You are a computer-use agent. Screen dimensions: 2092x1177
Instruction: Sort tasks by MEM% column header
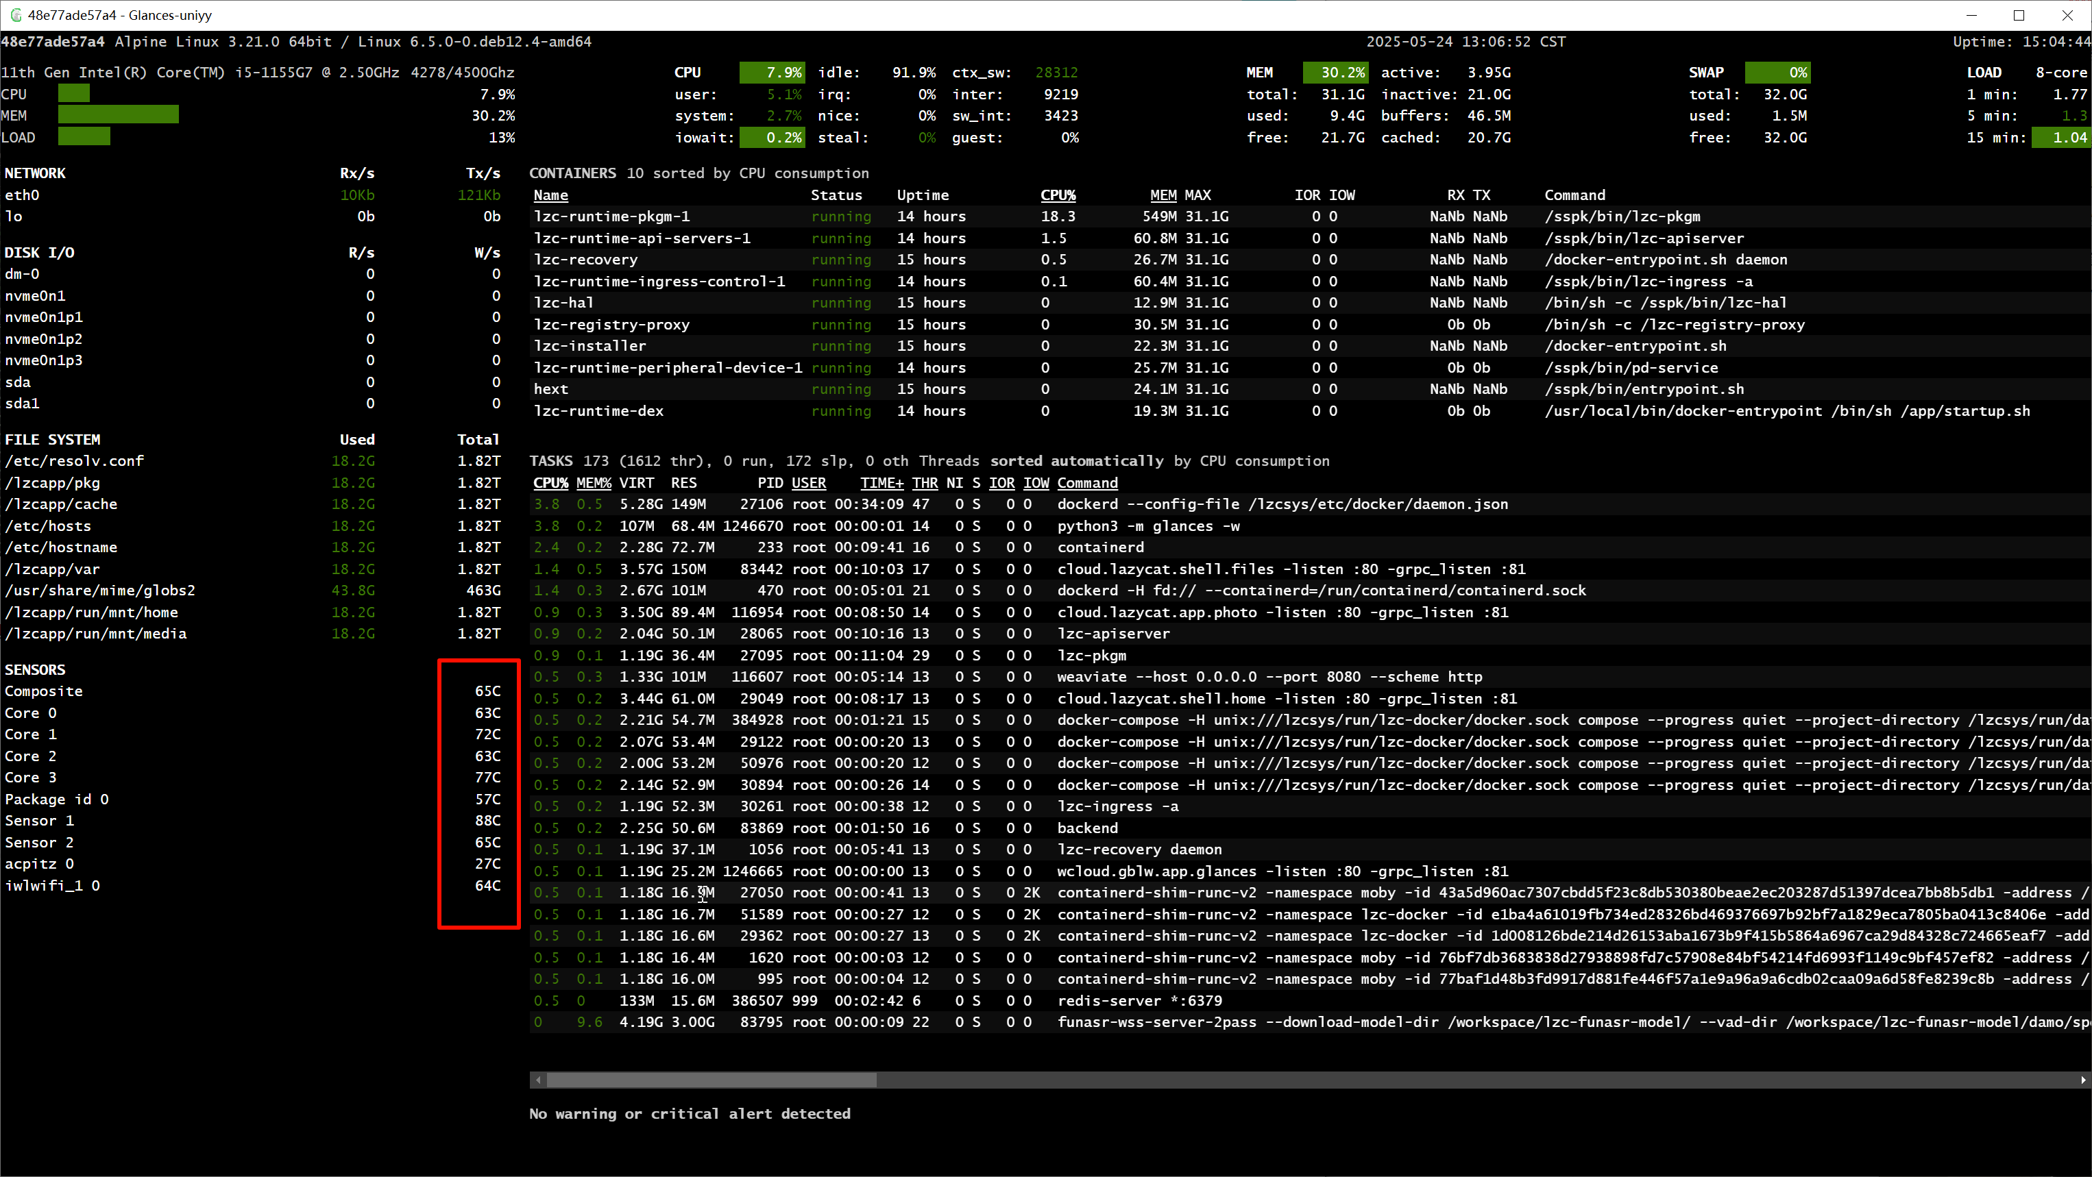point(594,483)
